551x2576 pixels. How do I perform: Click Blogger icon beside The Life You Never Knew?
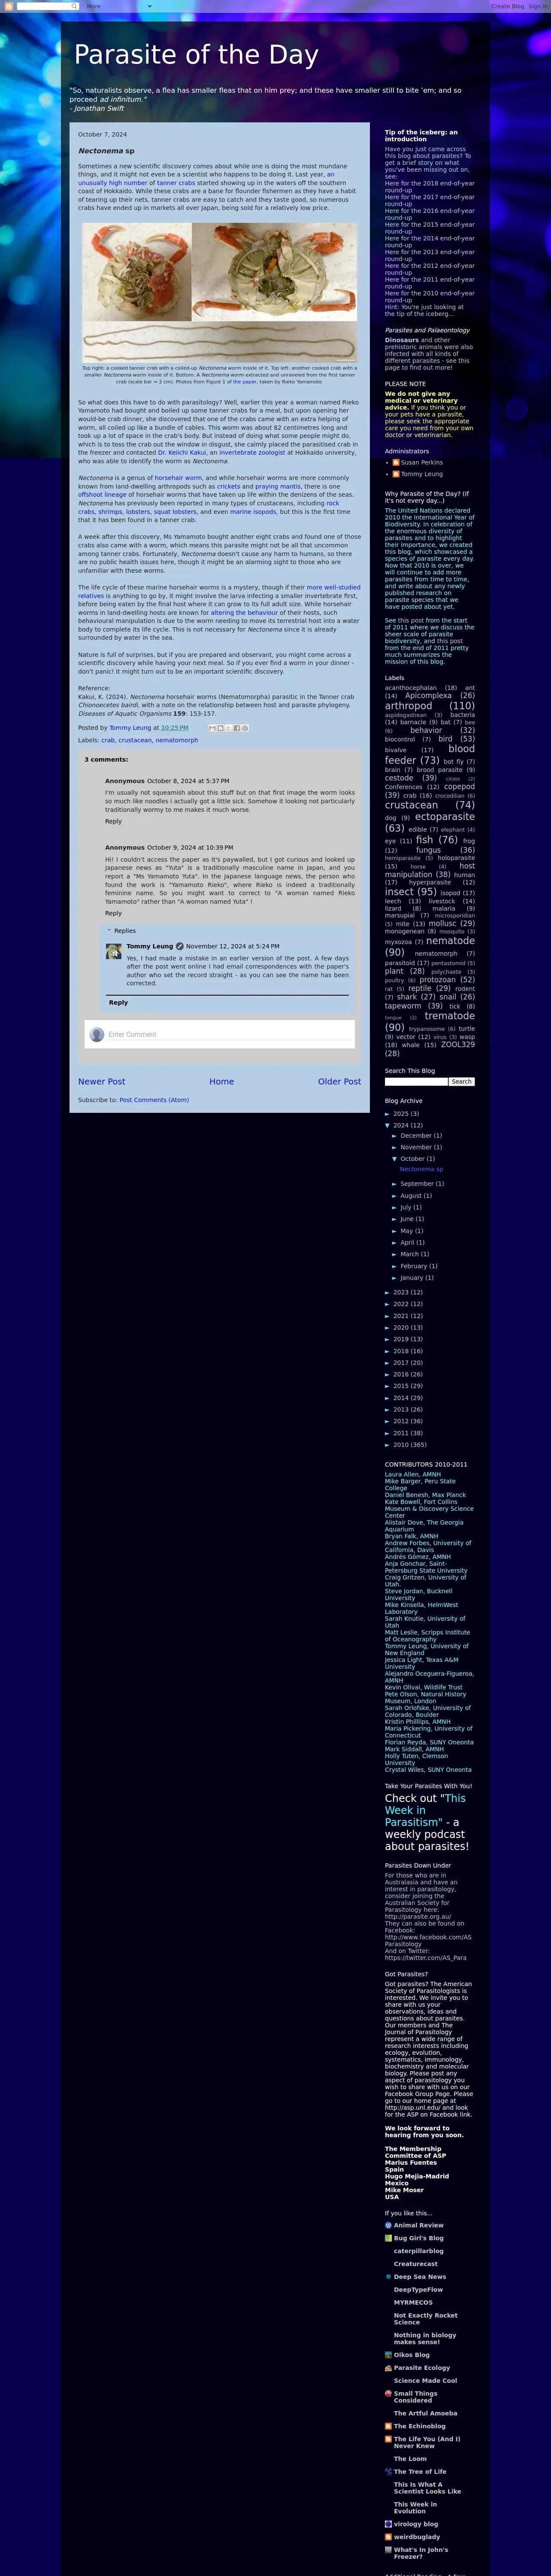tap(388, 2439)
